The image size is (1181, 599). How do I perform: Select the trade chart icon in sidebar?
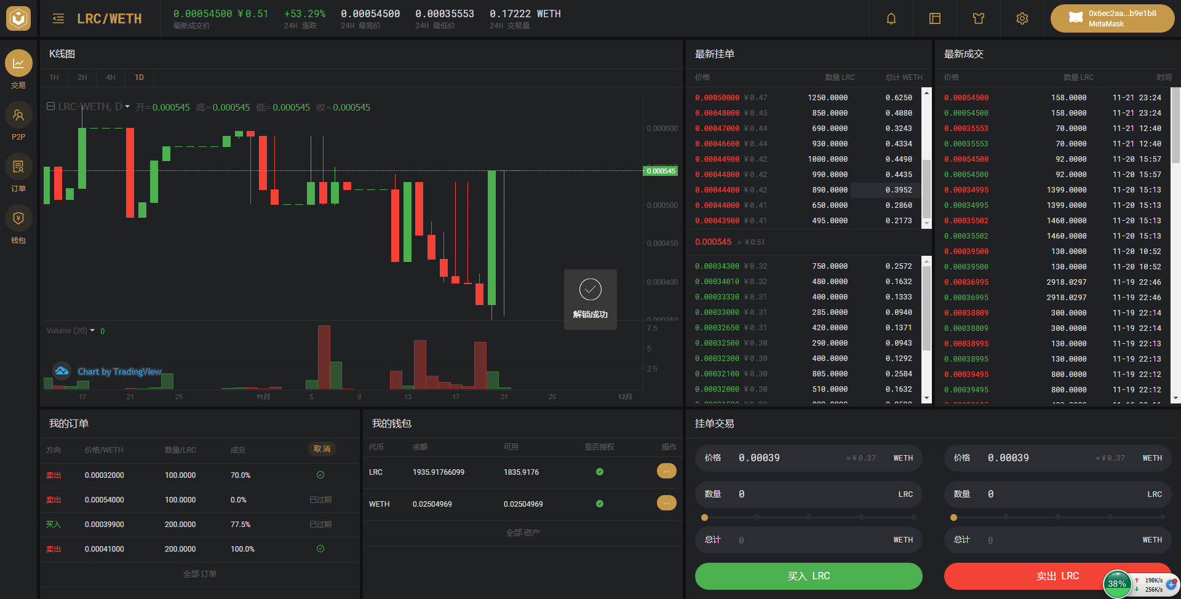pyautogui.click(x=18, y=63)
